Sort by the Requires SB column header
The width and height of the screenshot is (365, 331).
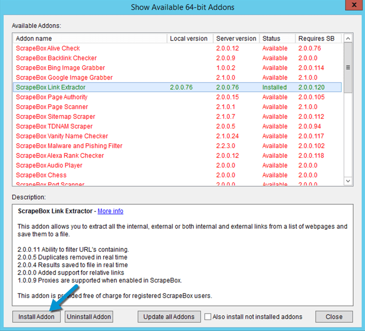(x=318, y=39)
